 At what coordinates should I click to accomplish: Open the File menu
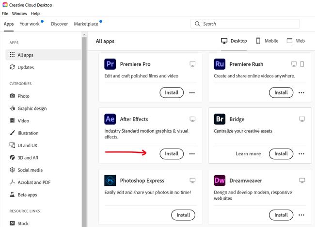[5, 14]
